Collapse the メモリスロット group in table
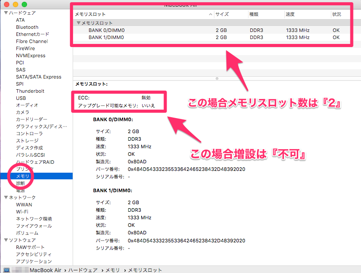Viewport: 361px width, 273px height. [x=78, y=23]
